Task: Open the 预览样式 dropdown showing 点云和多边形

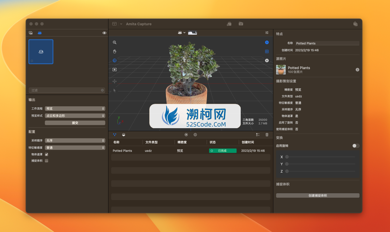Action: (75, 116)
